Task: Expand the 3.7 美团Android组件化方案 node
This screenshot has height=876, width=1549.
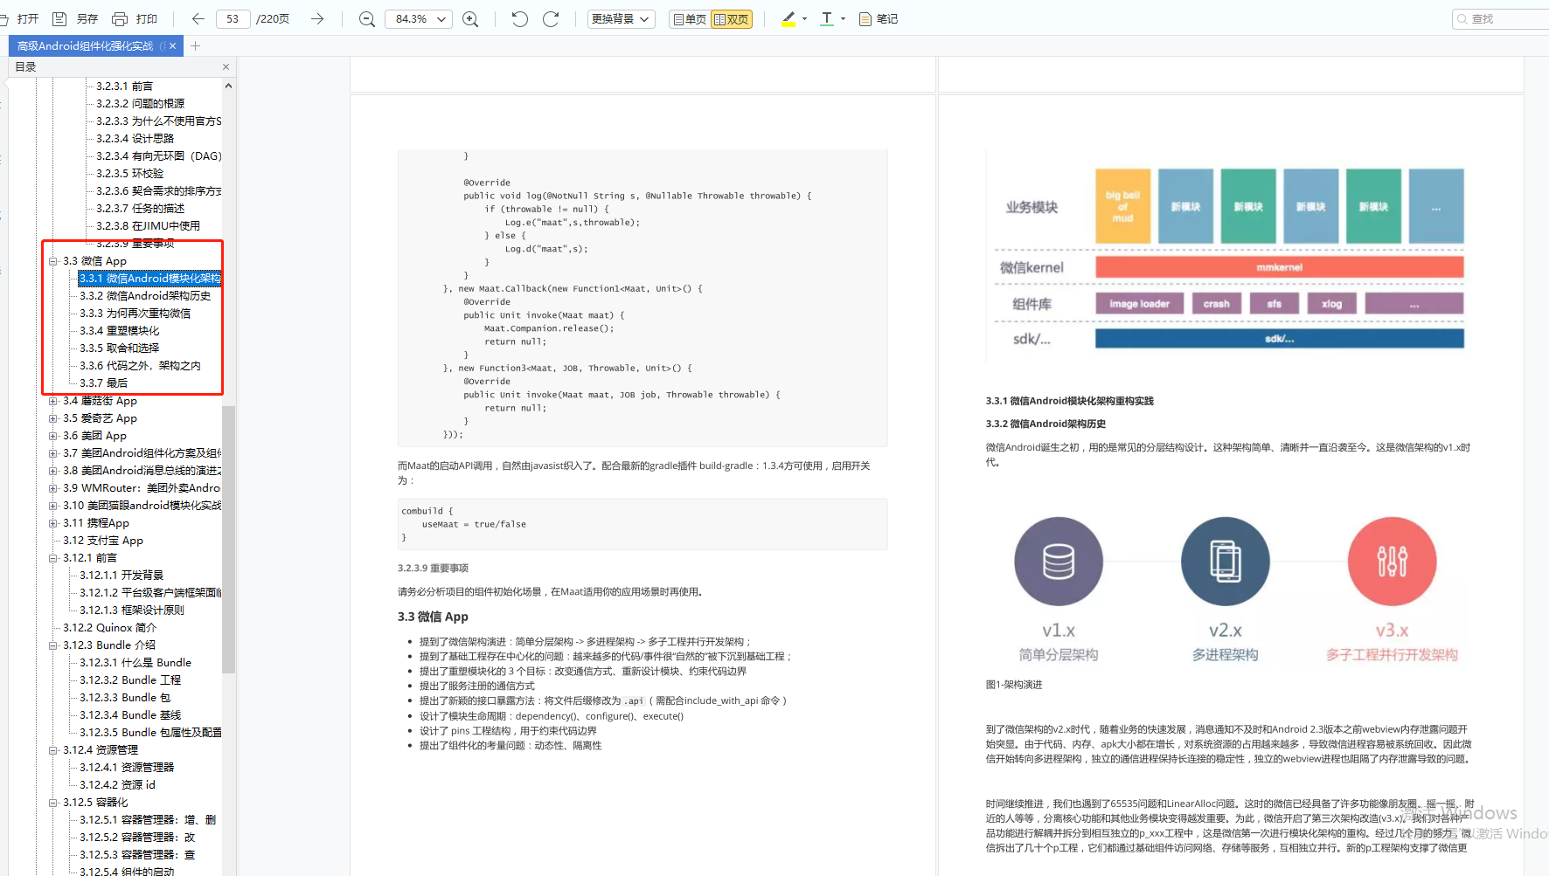Action: click(x=53, y=453)
